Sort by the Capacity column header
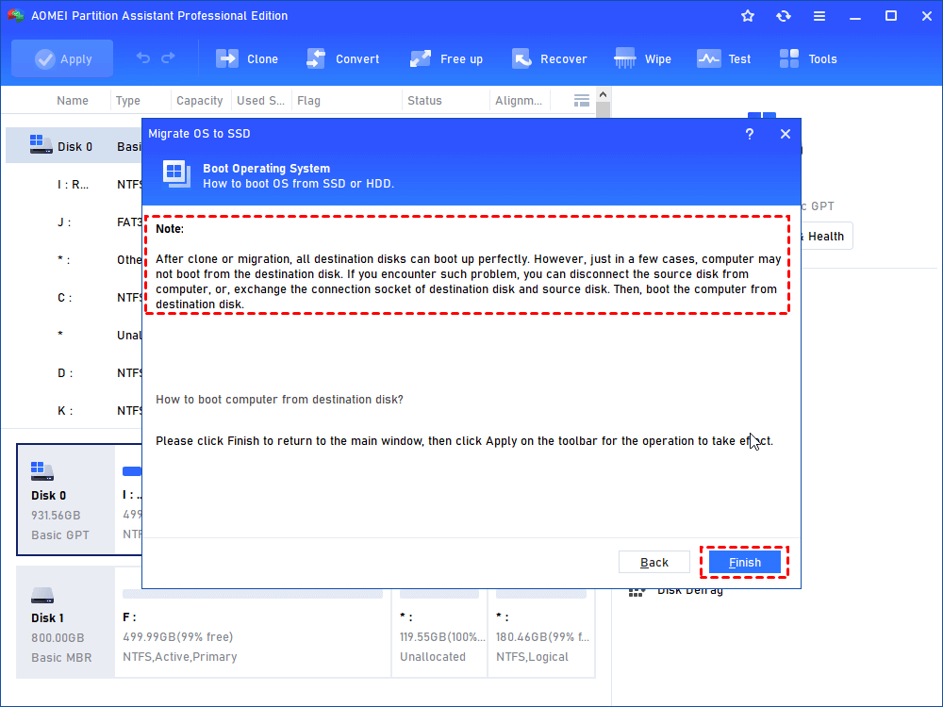The width and height of the screenshot is (943, 707). (x=200, y=101)
